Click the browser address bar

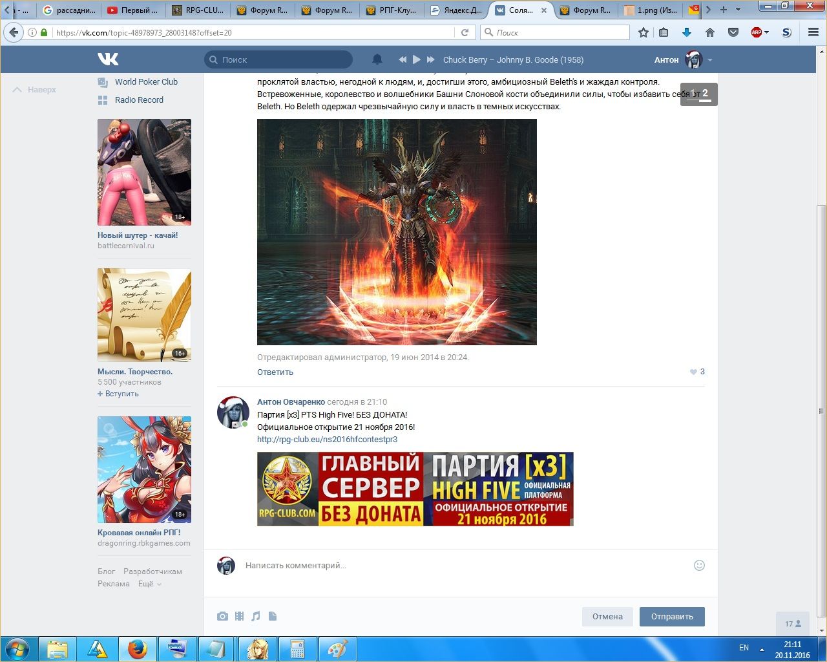coord(254,32)
